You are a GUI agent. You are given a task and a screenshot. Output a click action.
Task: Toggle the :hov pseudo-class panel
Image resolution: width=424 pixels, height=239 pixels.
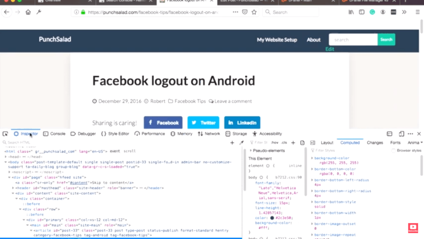point(275,143)
